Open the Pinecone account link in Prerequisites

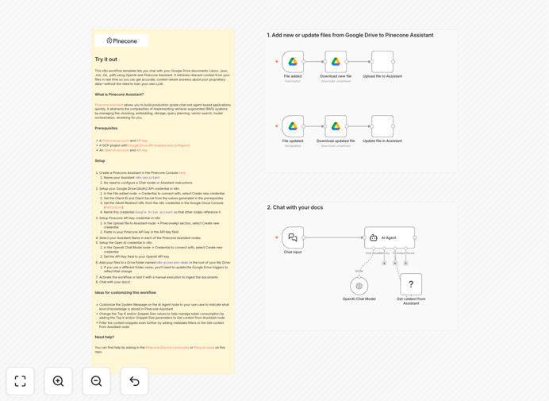116,141
